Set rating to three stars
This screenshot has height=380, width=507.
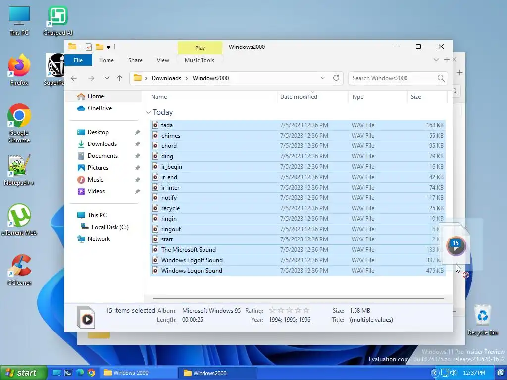coord(289,311)
